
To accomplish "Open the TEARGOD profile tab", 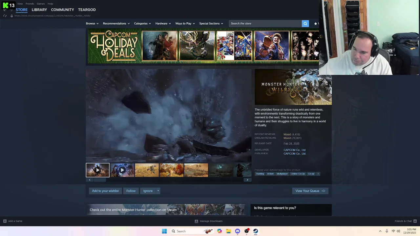I will click(x=87, y=10).
